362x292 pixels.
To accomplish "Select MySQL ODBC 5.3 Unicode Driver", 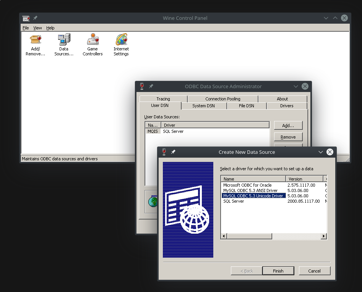I will tap(253, 196).
